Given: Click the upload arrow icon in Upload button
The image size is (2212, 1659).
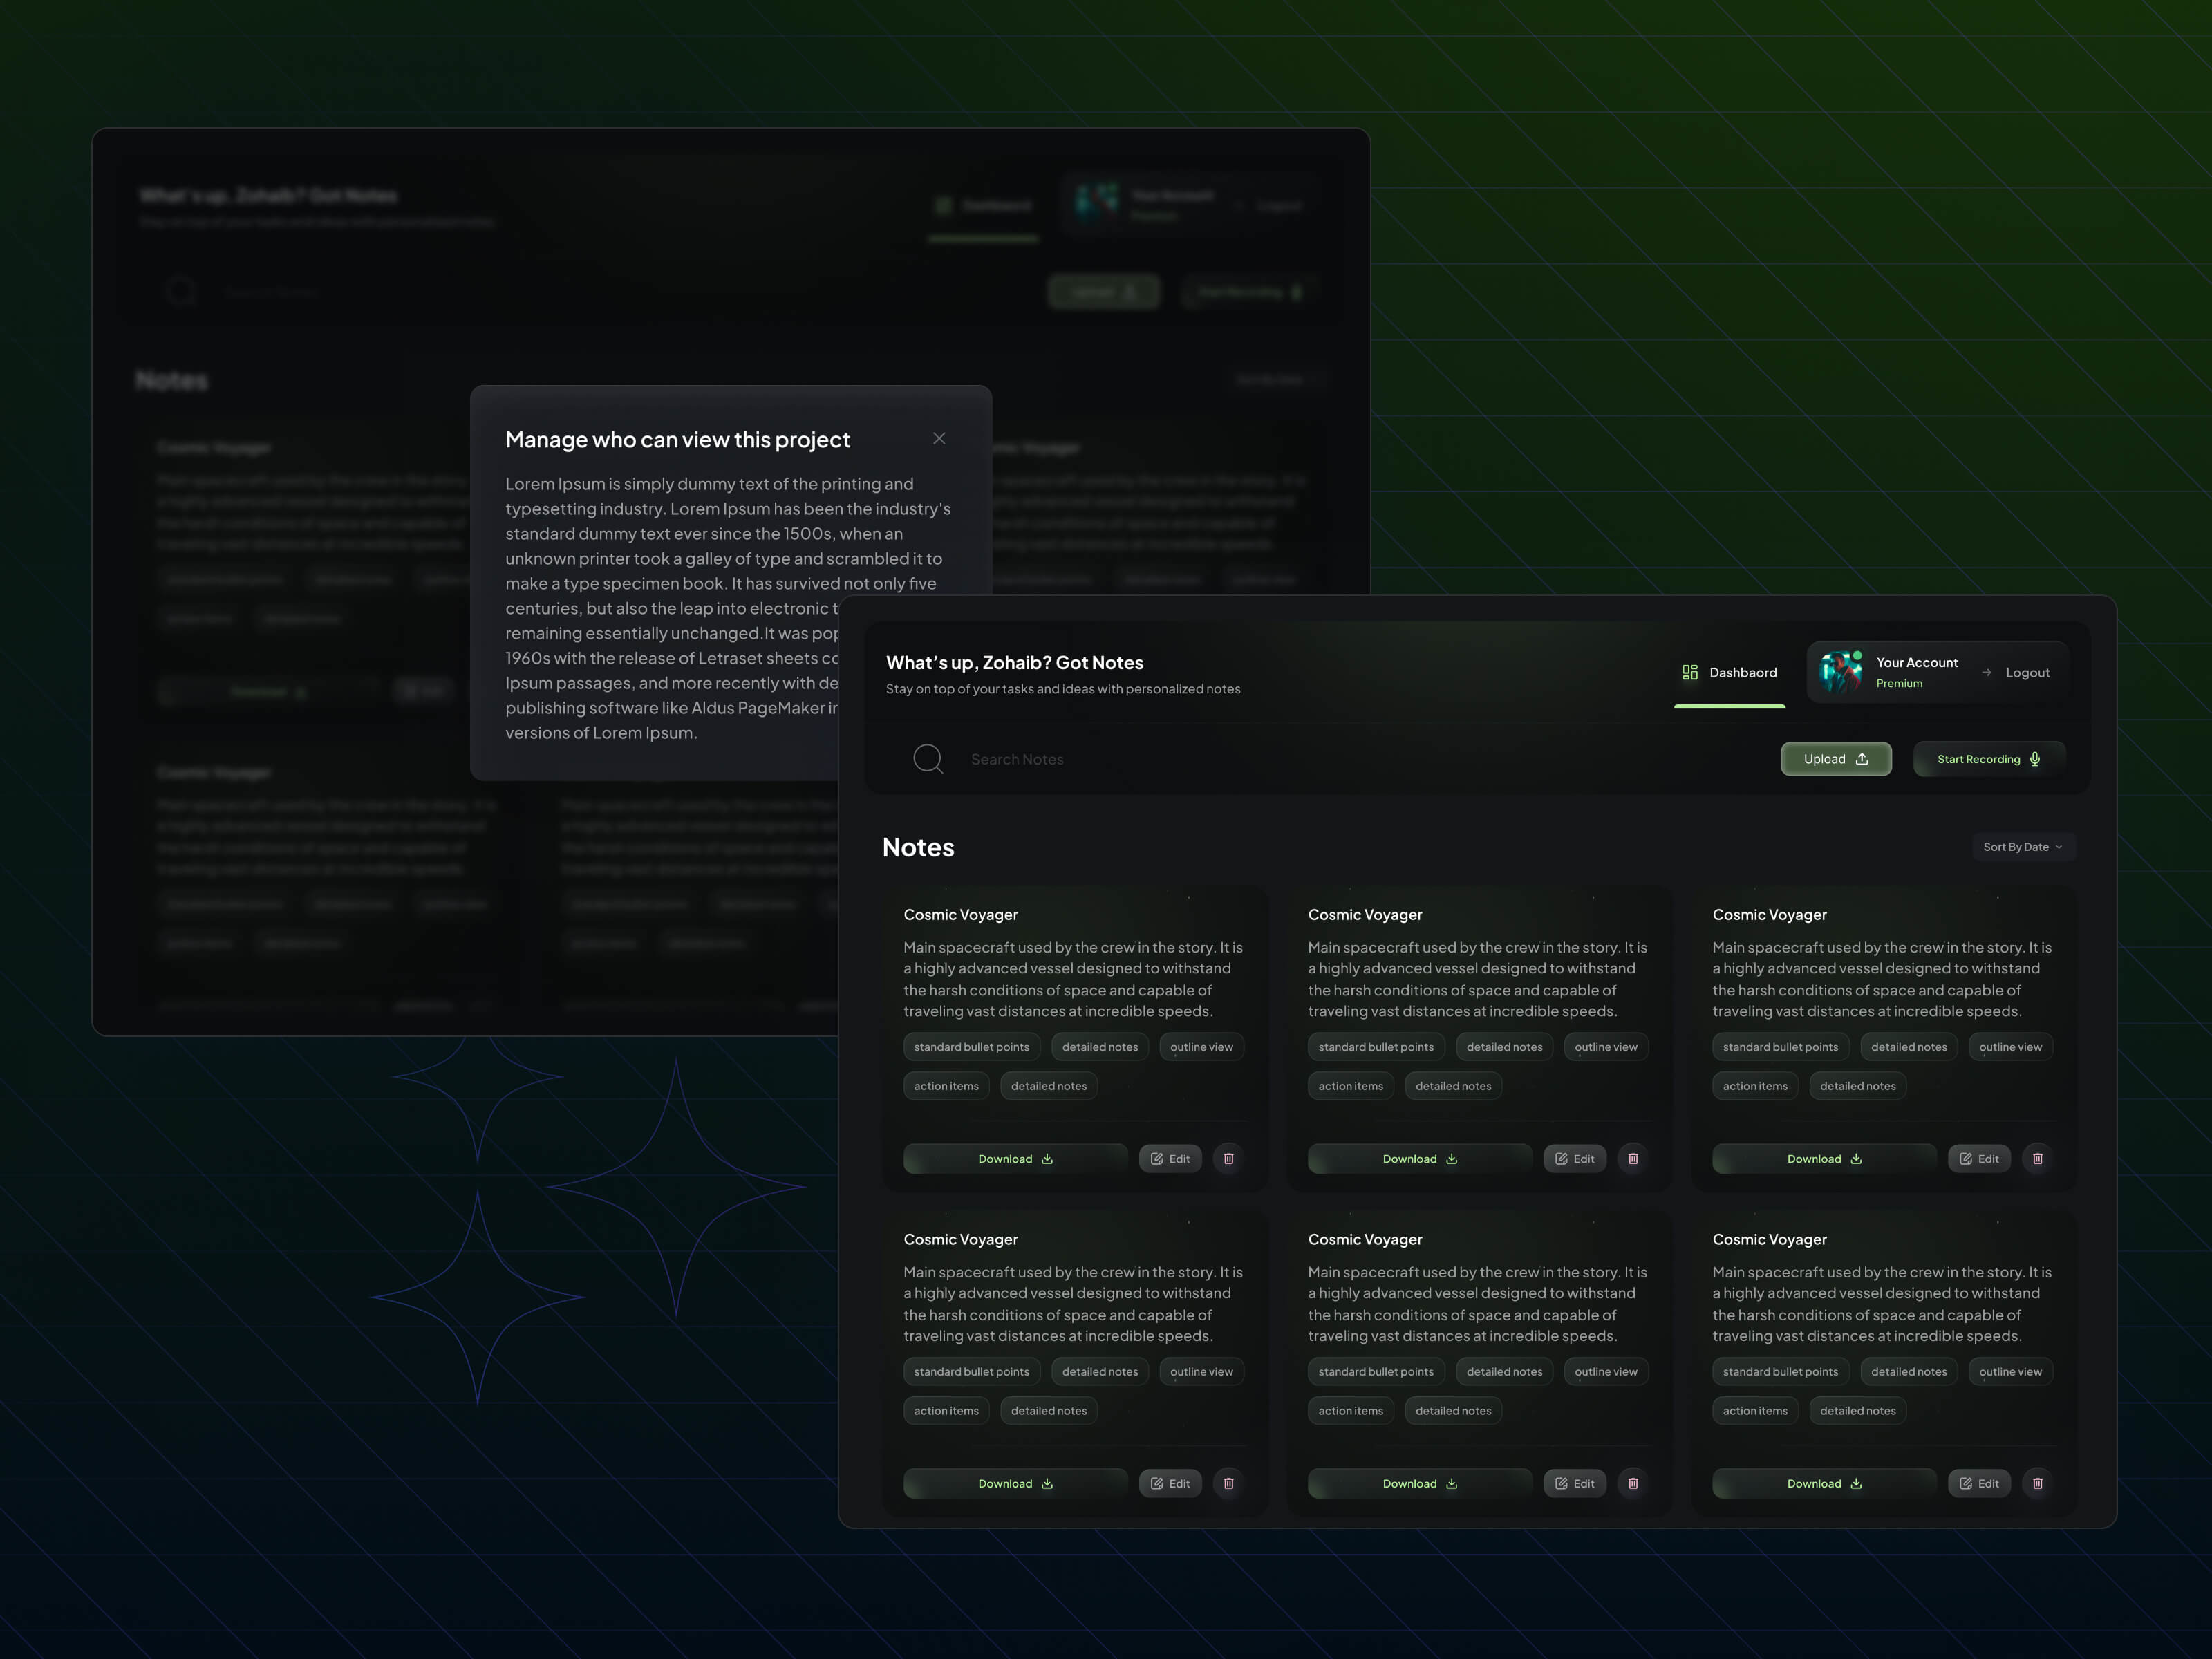Looking at the screenshot, I should (x=1862, y=759).
